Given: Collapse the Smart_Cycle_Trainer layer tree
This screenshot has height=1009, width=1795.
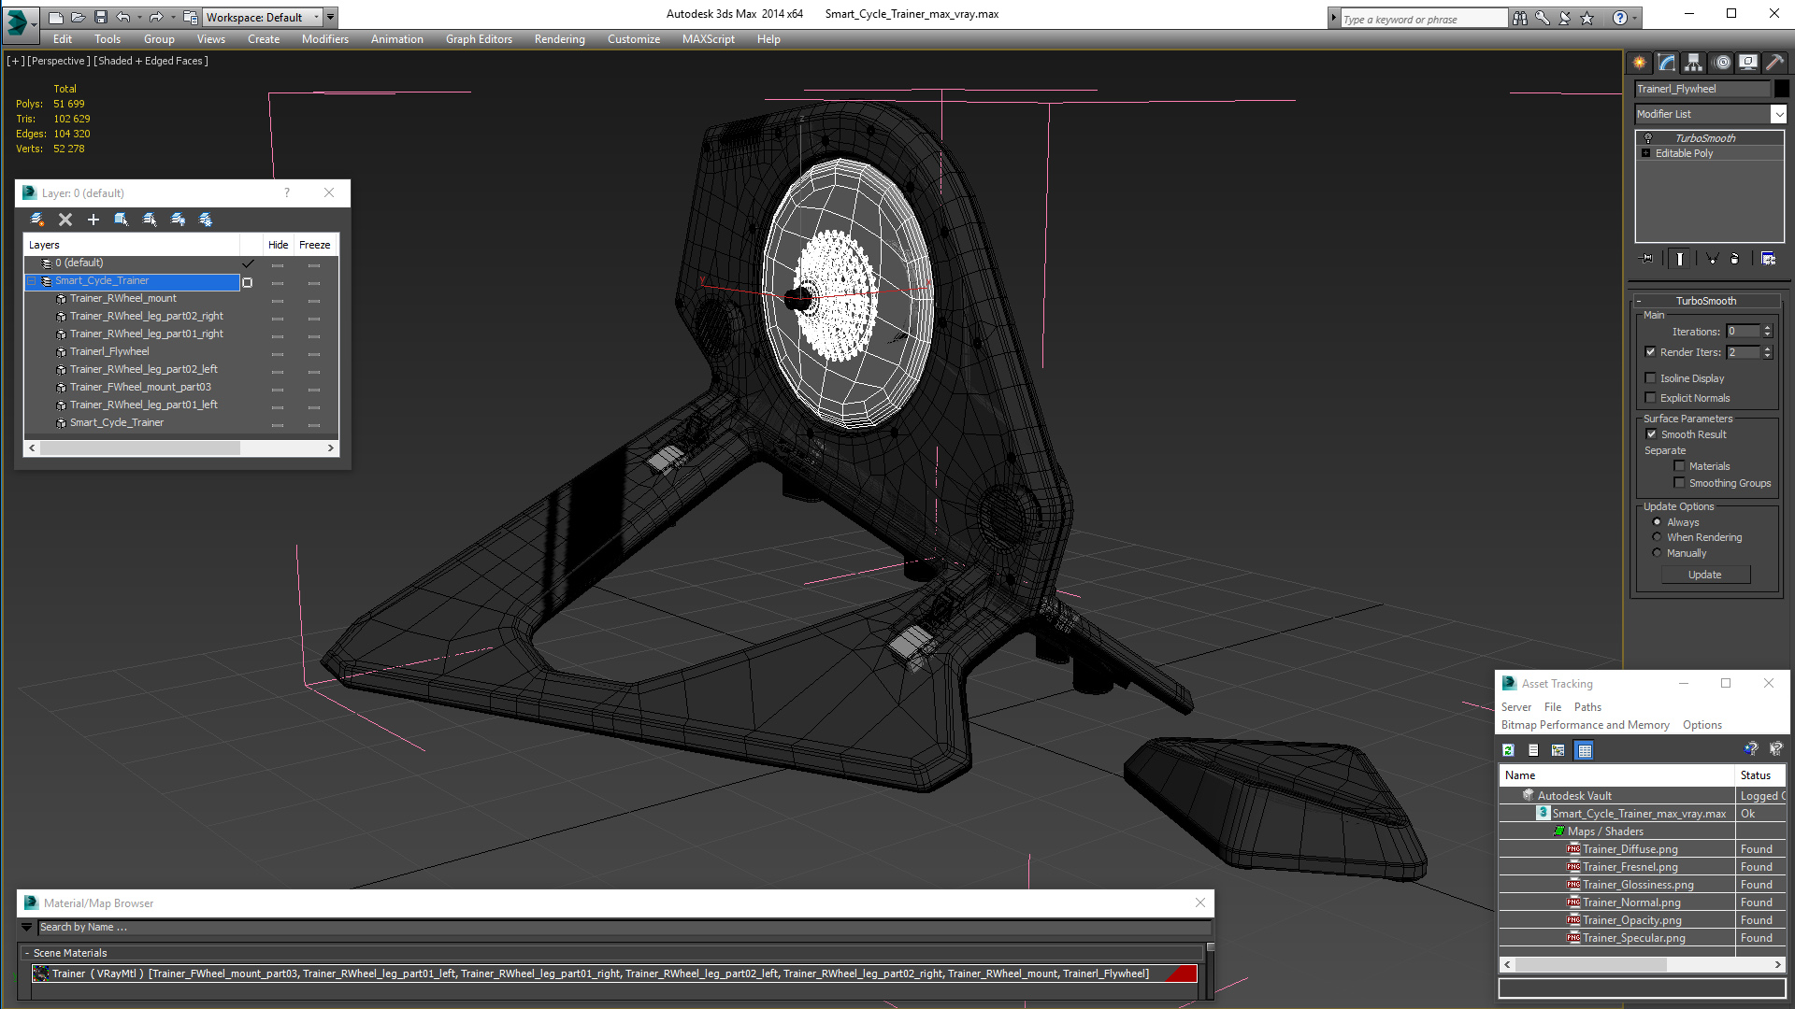Looking at the screenshot, I should [x=32, y=281].
